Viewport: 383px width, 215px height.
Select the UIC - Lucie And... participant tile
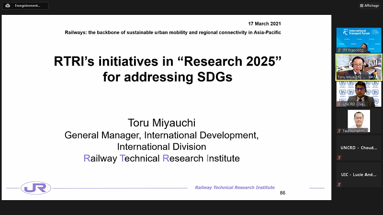click(359, 175)
